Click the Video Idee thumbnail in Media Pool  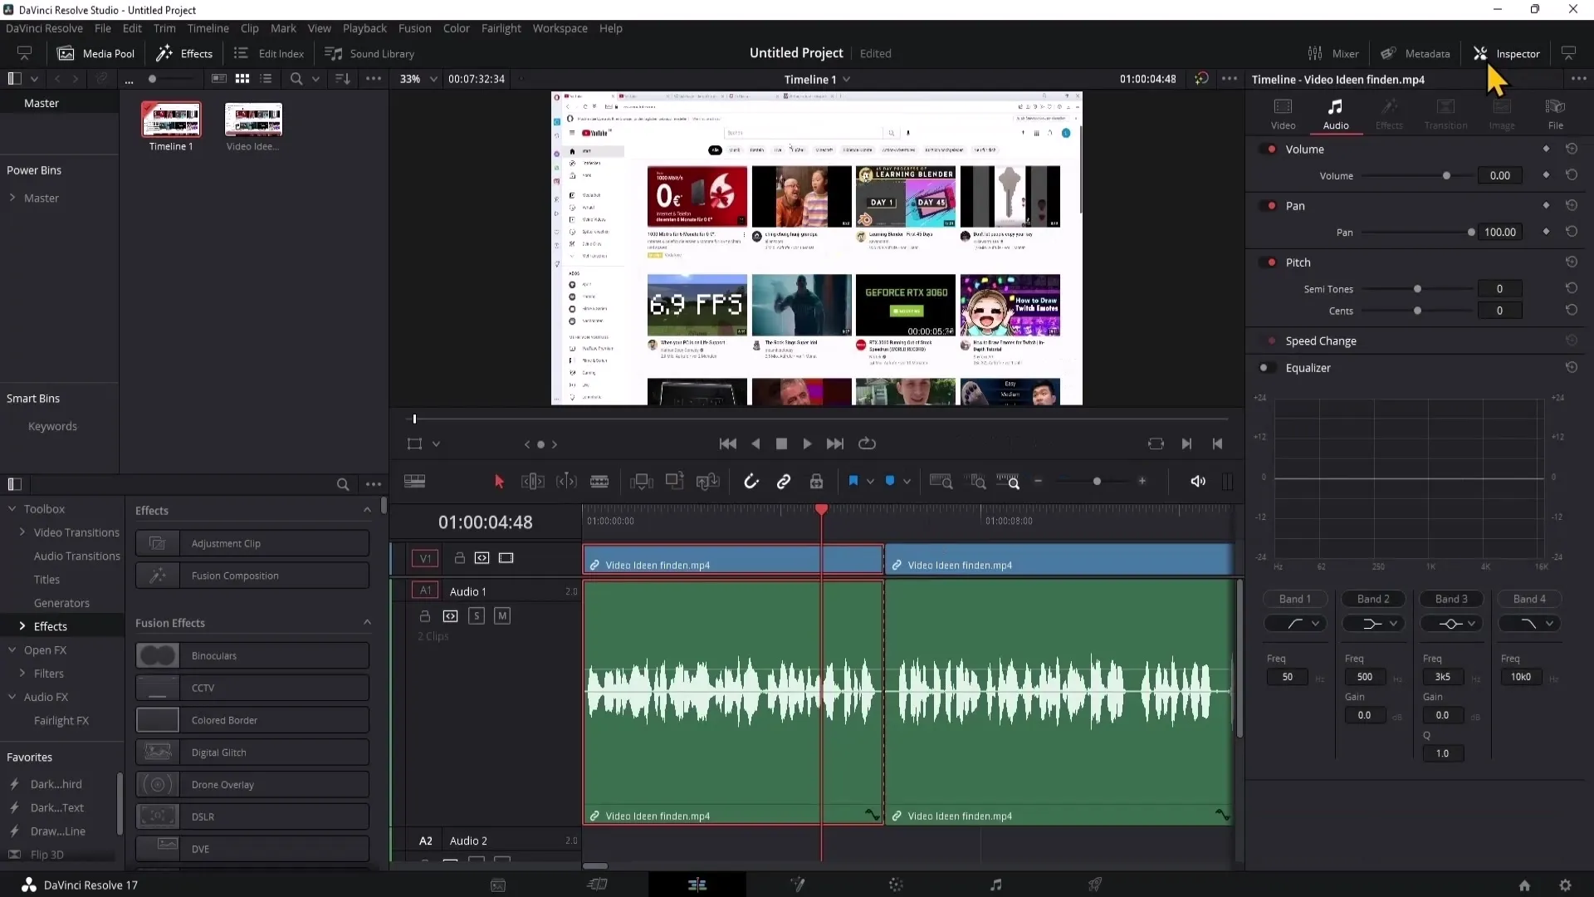click(253, 121)
